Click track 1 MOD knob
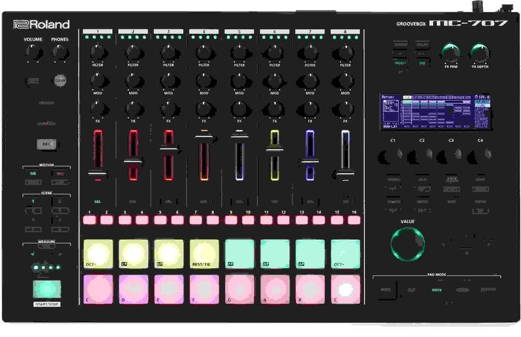Image resolution: width=521 pixels, height=337 pixels. (x=98, y=81)
